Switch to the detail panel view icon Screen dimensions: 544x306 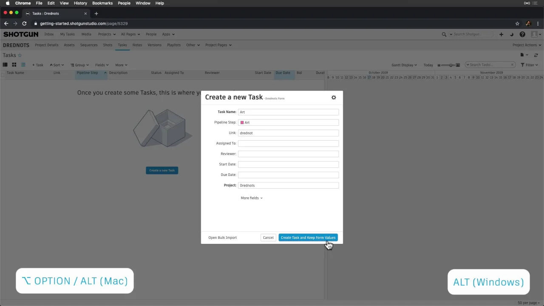(5, 65)
